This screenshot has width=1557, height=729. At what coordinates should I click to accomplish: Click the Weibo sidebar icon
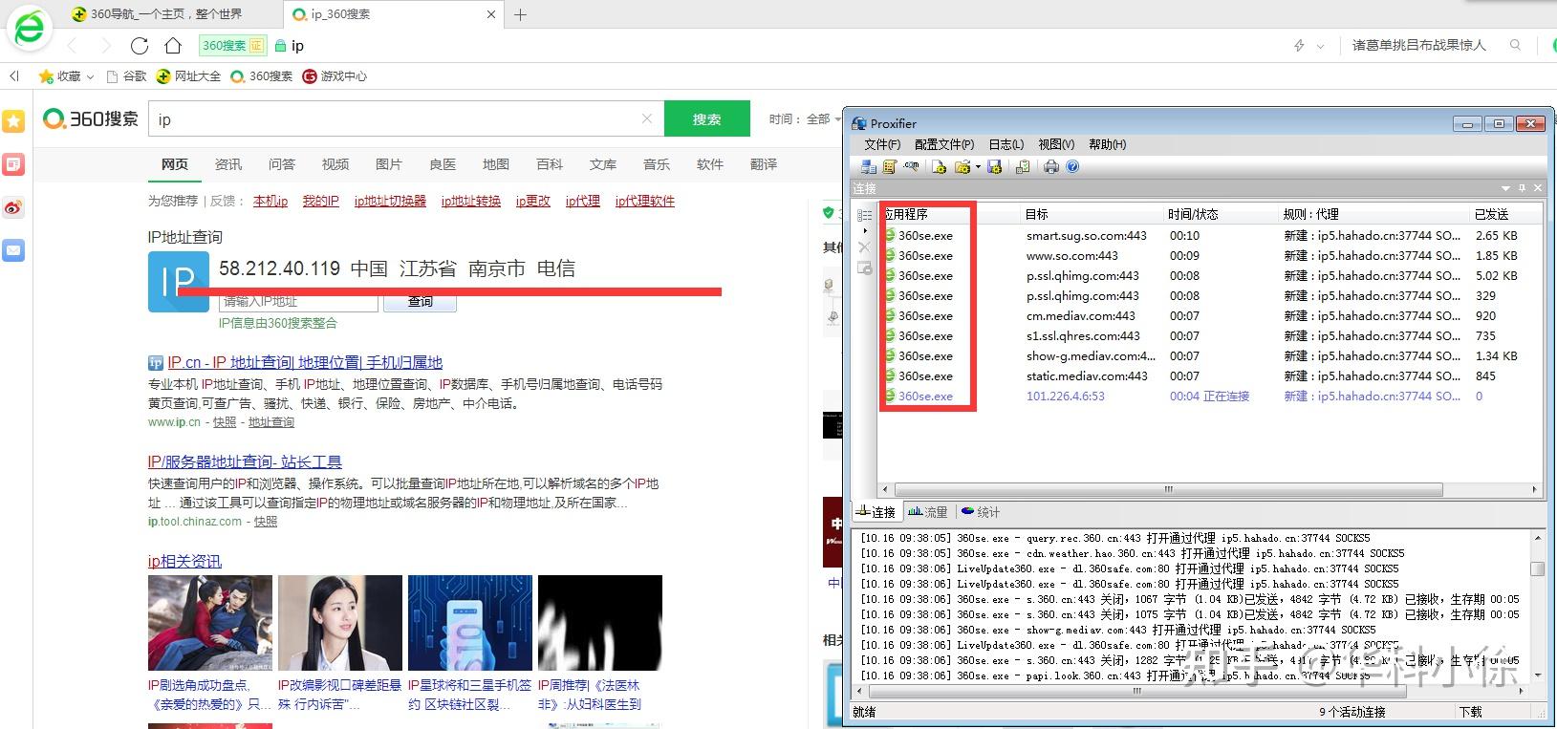[13, 207]
